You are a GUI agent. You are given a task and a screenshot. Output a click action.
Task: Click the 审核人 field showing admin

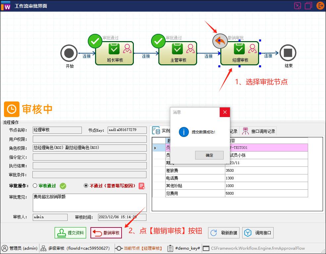pos(50,217)
